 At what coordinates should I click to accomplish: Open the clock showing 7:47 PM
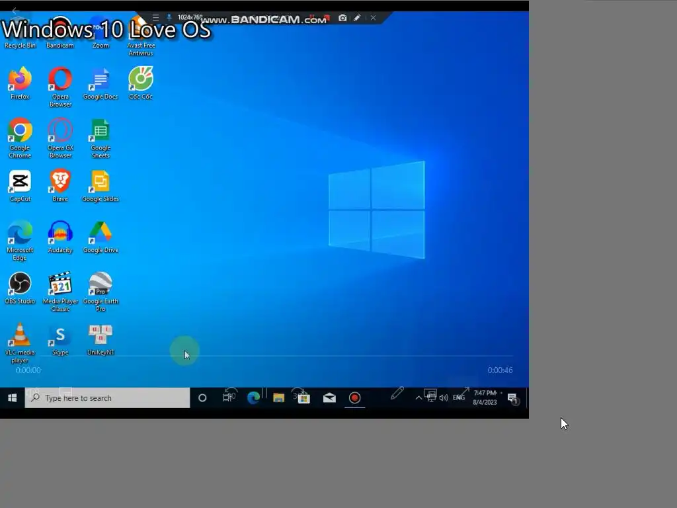[x=485, y=398]
